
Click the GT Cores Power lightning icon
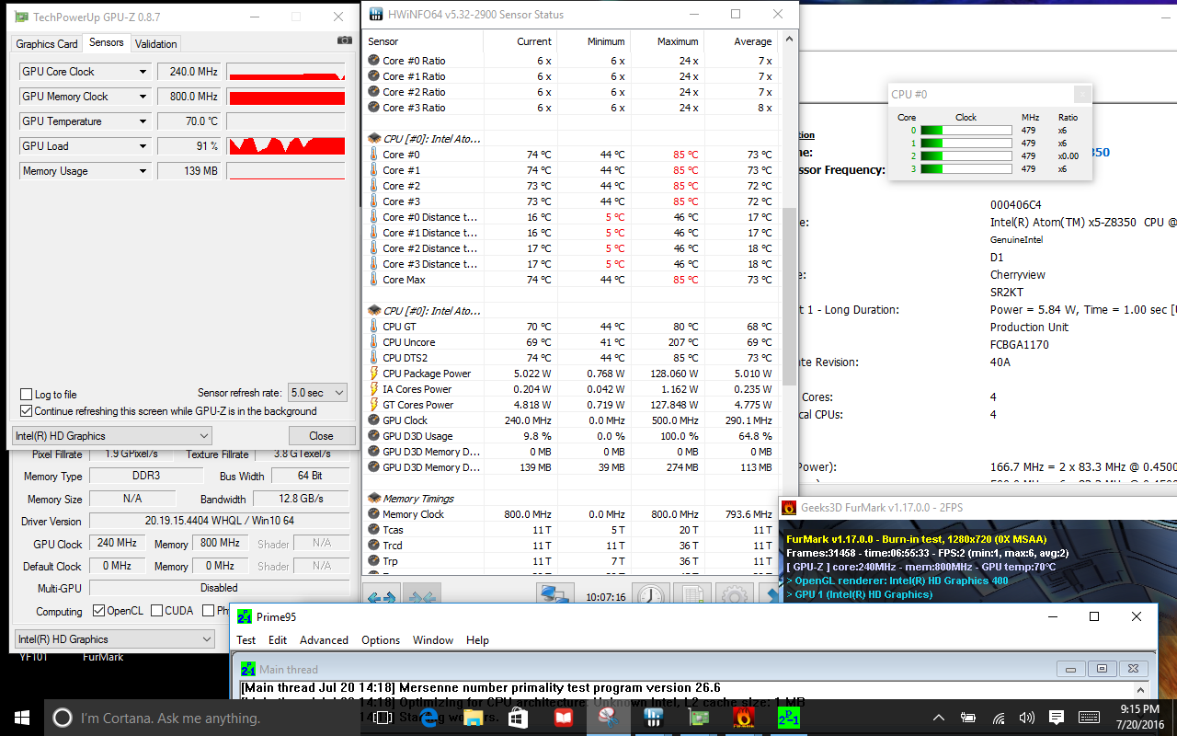tap(373, 405)
